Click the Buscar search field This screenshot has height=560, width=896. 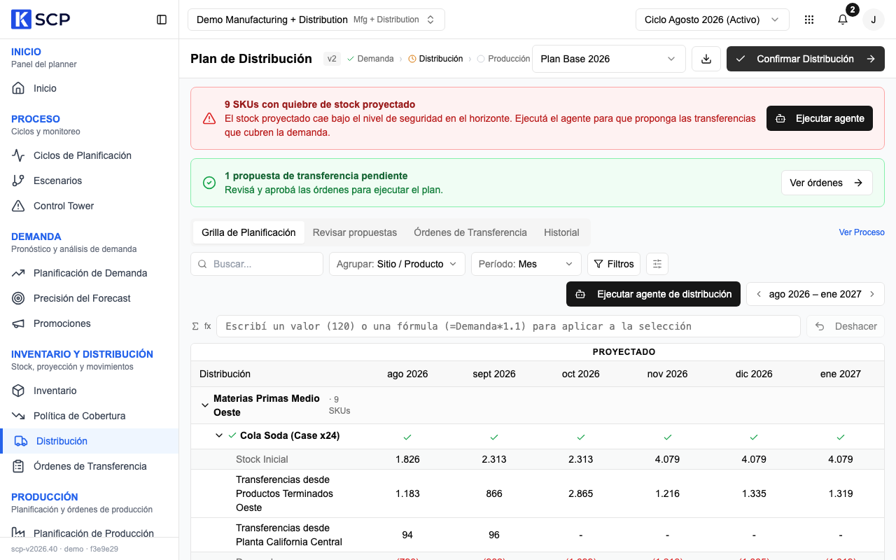[257, 264]
